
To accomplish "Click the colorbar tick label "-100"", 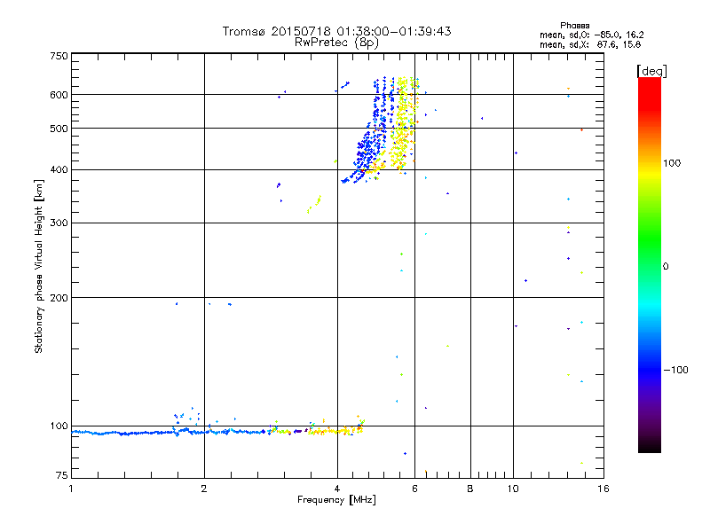I will [675, 370].
